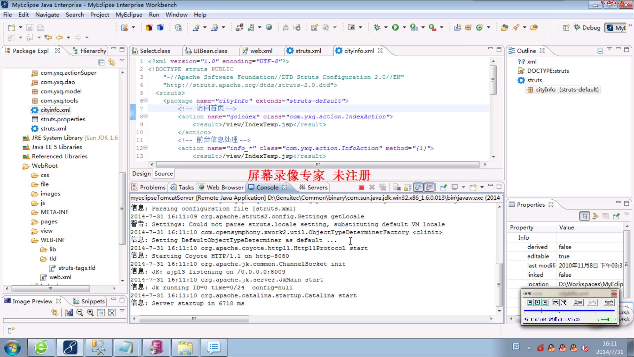Open dropdown next to Debug bug icon
This screenshot has height=357, width=634.
pos(386,27)
